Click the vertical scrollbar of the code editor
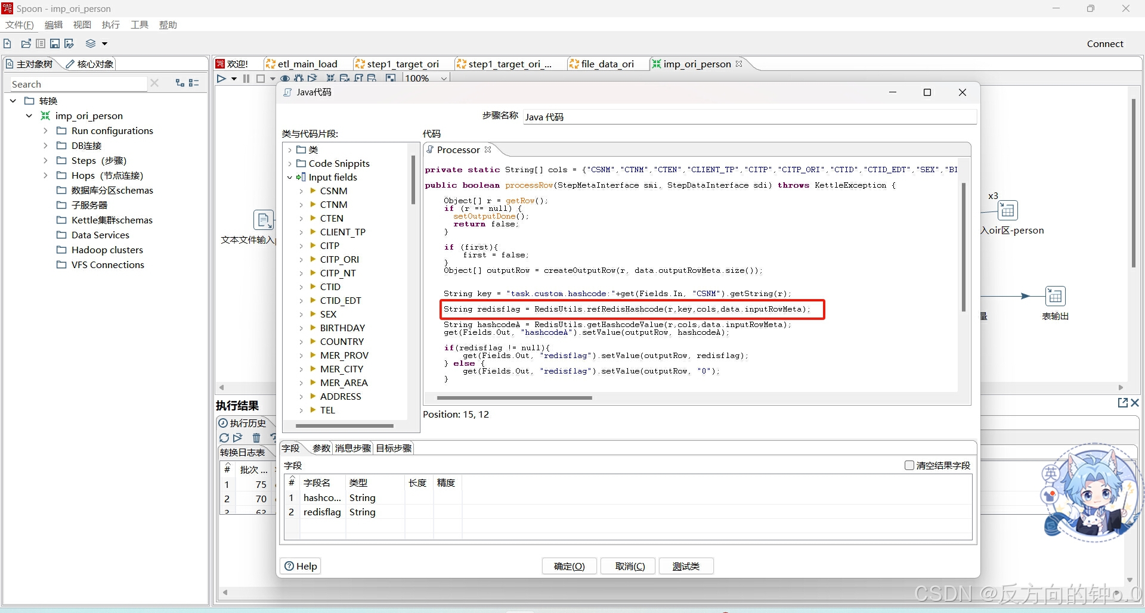Image resolution: width=1145 pixels, height=613 pixels. tap(963, 247)
